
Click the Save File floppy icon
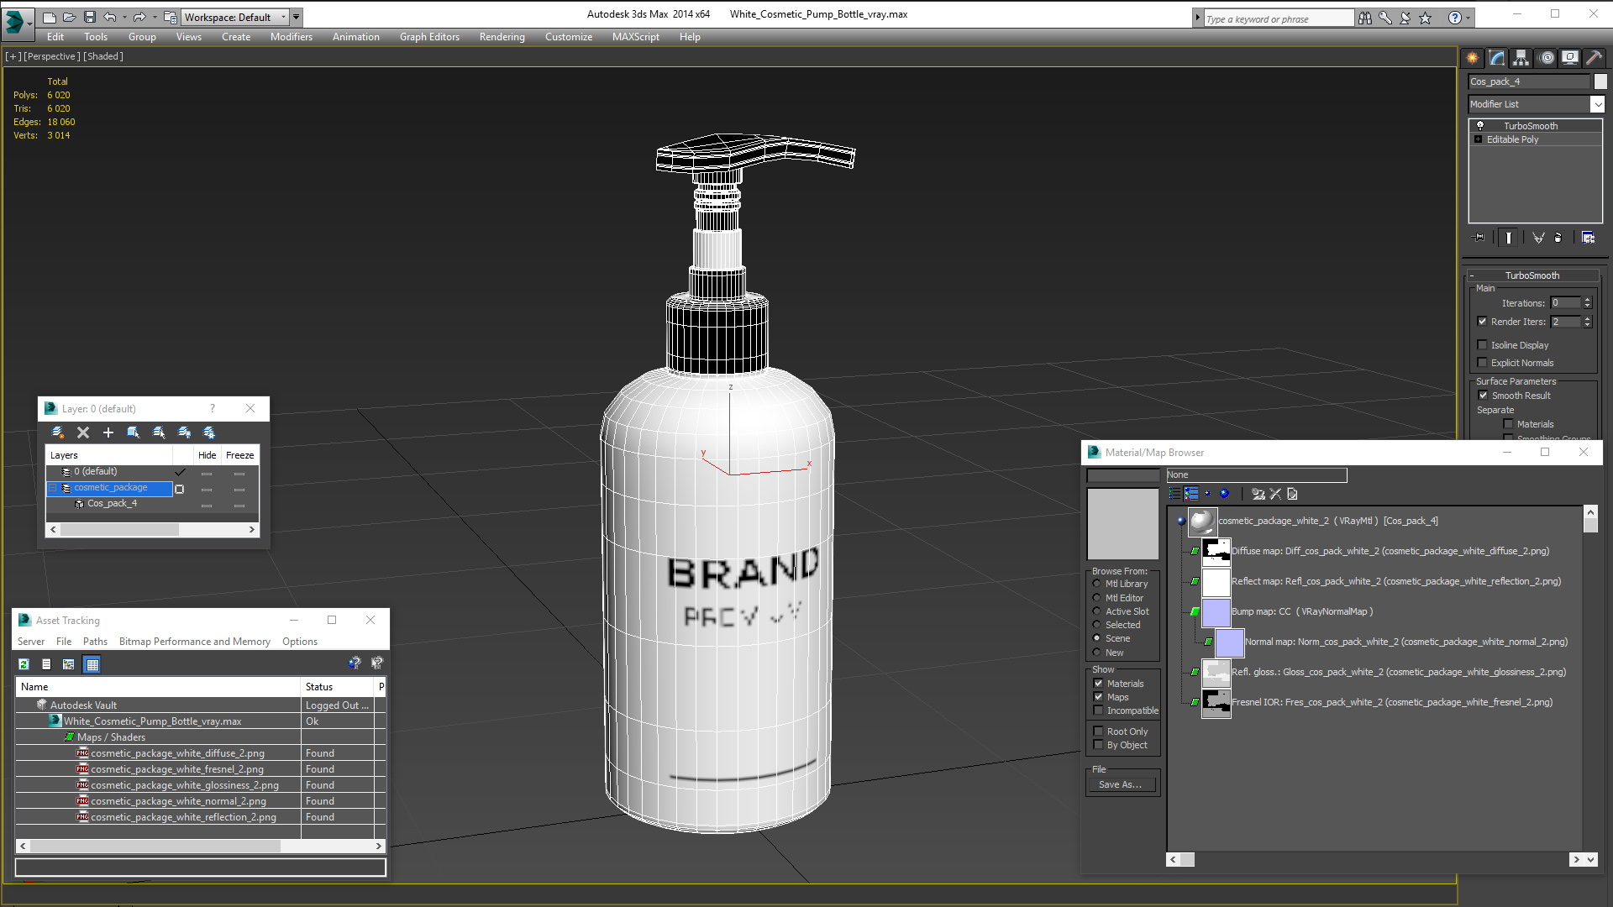(89, 17)
